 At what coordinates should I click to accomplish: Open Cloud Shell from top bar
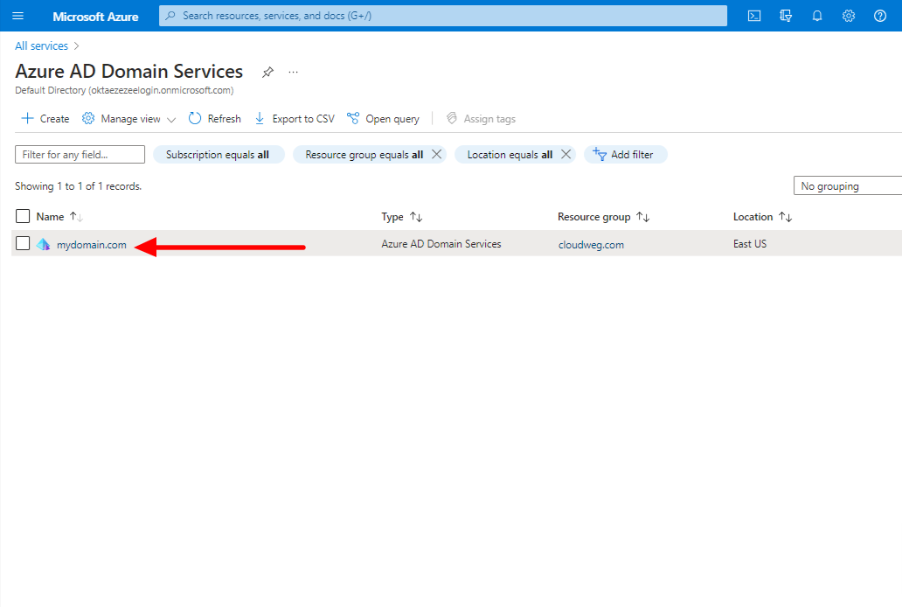coord(754,16)
